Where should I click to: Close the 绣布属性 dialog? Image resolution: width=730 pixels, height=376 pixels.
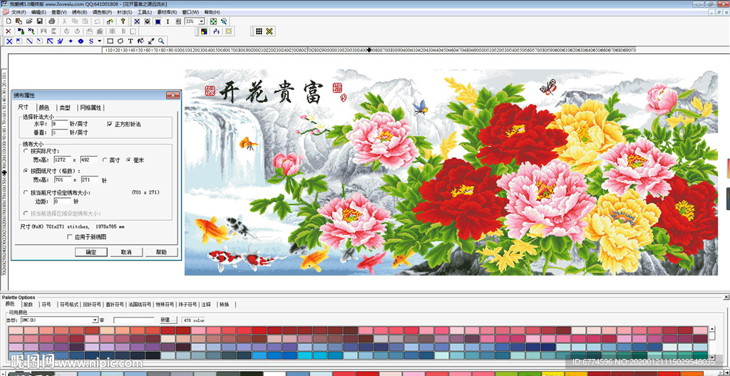click(173, 95)
